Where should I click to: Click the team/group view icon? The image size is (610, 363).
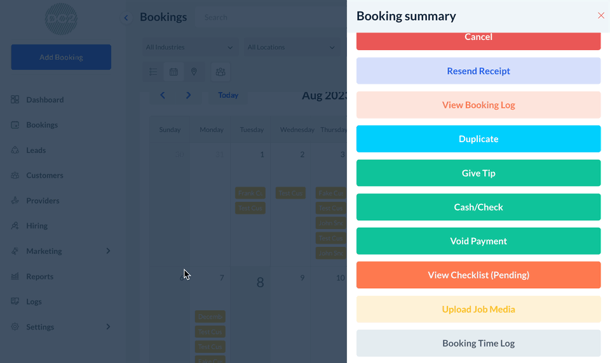220,72
